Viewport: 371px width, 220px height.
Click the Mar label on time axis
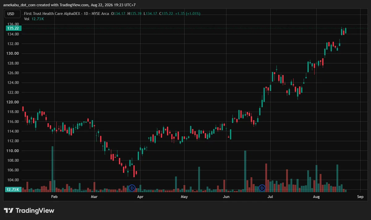point(94,197)
